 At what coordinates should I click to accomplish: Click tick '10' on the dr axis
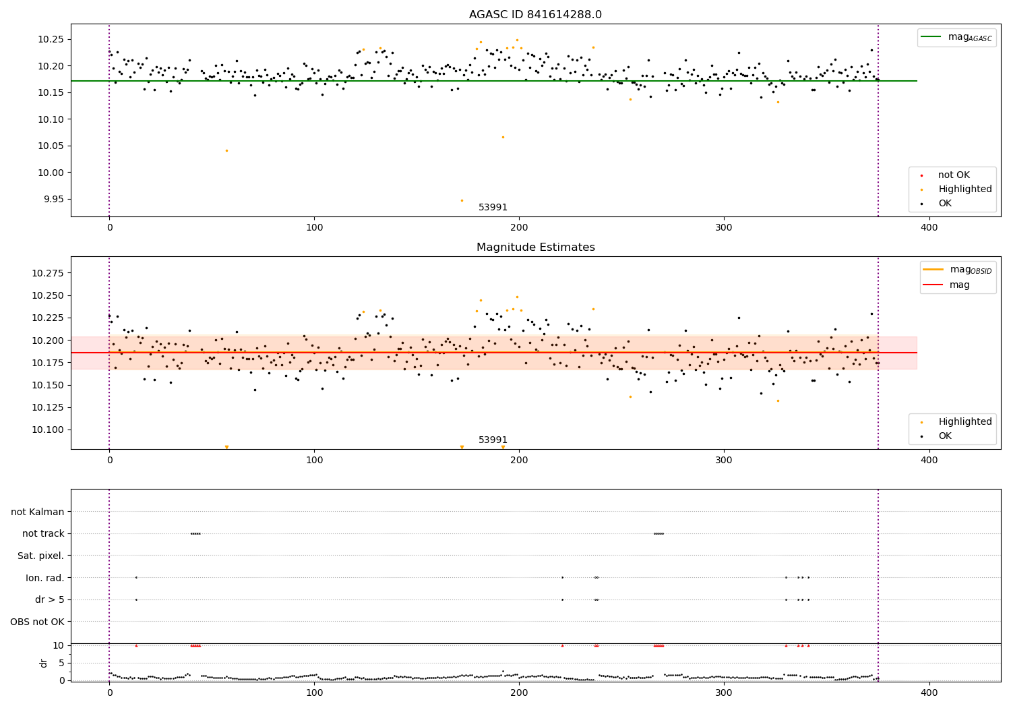pyautogui.click(x=59, y=645)
